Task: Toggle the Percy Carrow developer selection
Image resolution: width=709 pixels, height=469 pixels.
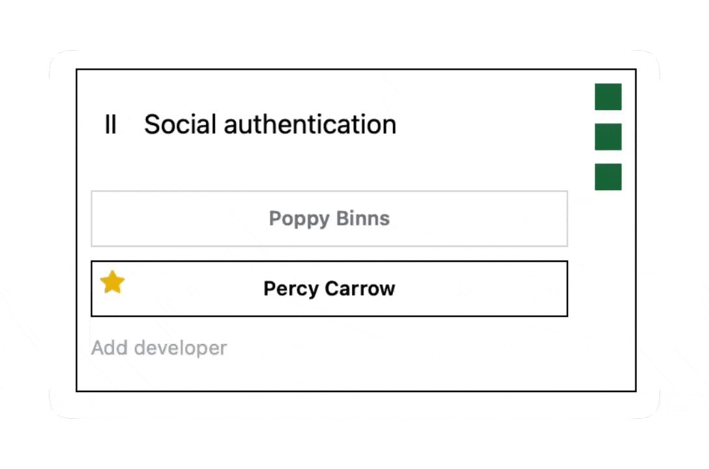Action: [329, 289]
